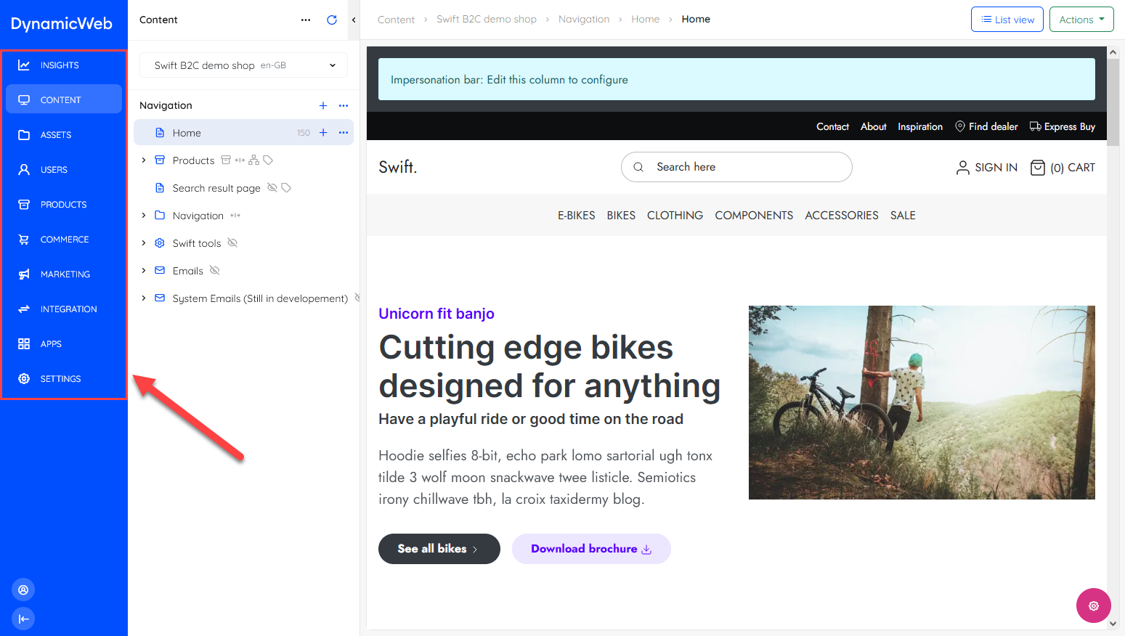Open the Actions dropdown
This screenshot has width=1125, height=636.
pyautogui.click(x=1081, y=20)
